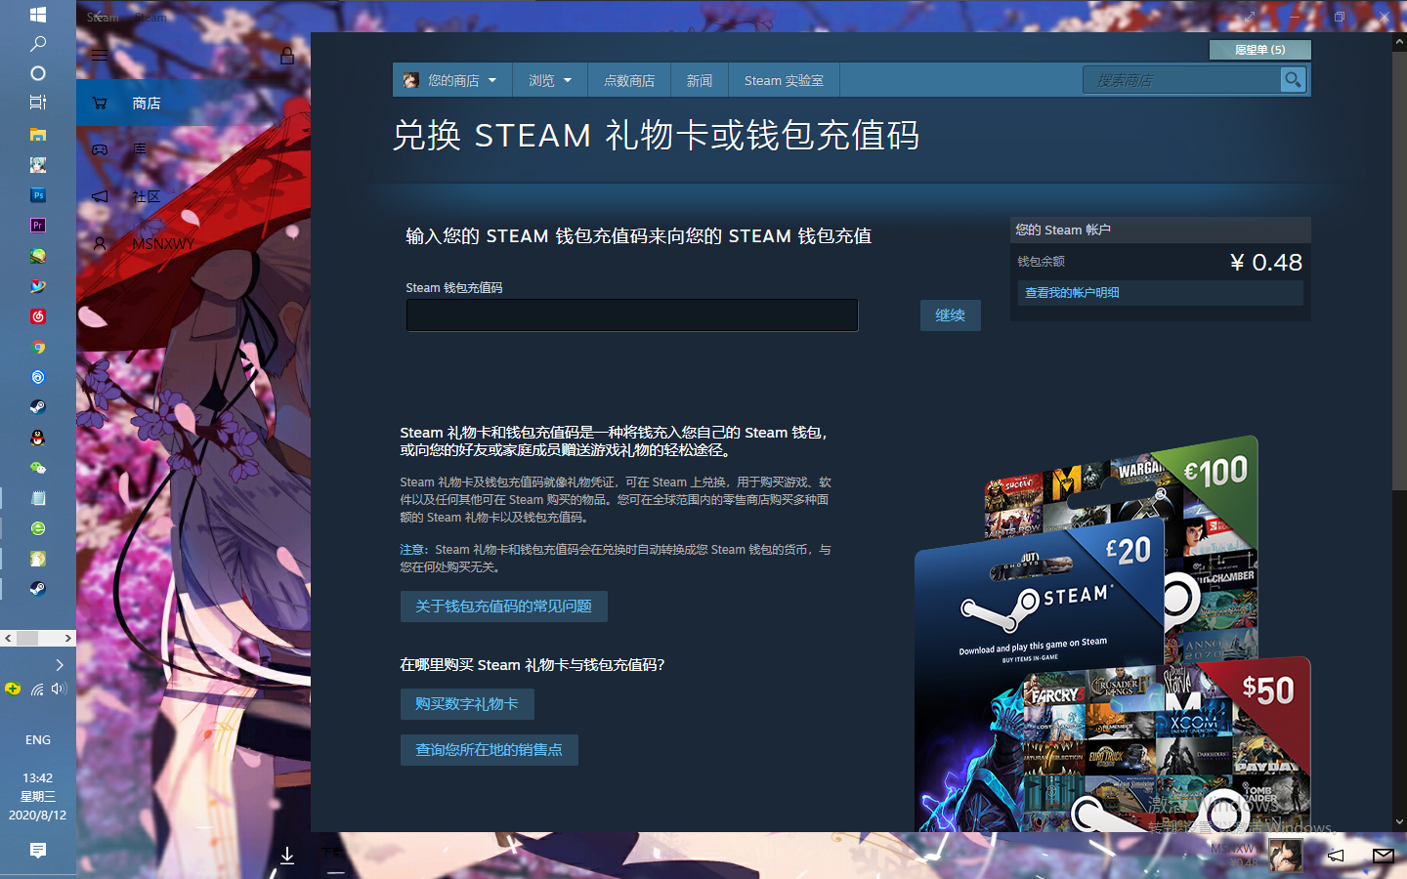Click the Steam gift cards promo image
The width and height of the screenshot is (1407, 879).
(x=1113, y=635)
